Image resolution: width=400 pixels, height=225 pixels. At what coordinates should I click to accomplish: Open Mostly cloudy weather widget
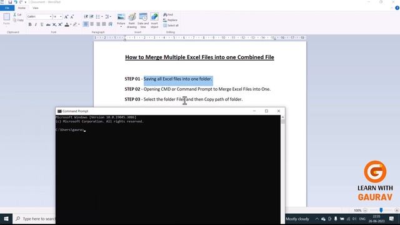(x=297, y=219)
